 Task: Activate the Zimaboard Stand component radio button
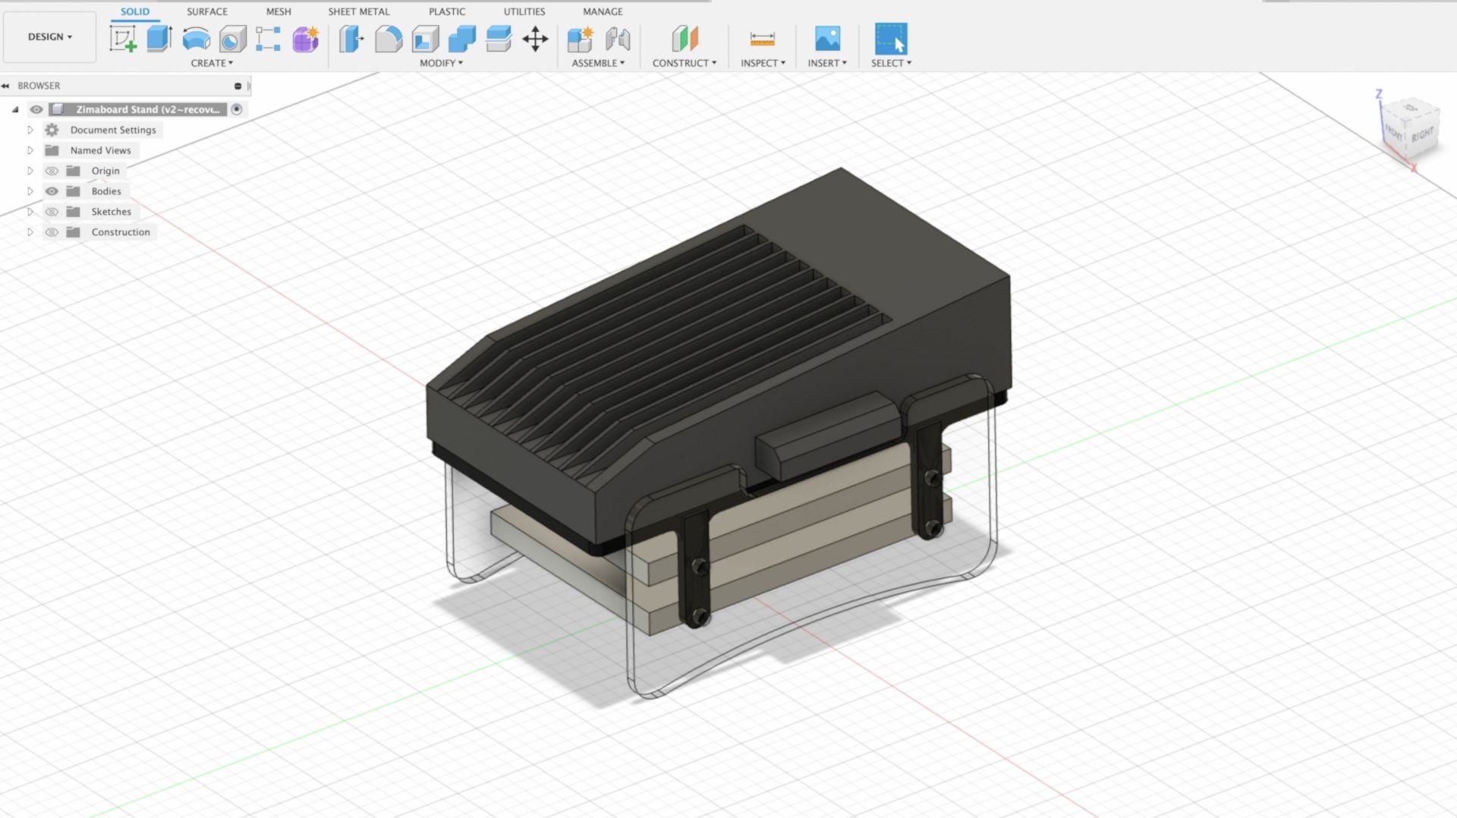(237, 109)
